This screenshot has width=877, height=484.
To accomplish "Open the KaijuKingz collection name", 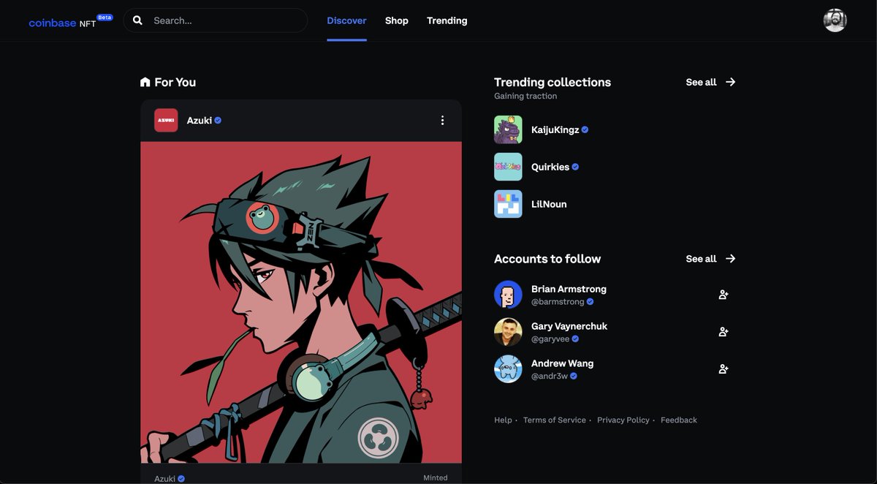I will 555,129.
